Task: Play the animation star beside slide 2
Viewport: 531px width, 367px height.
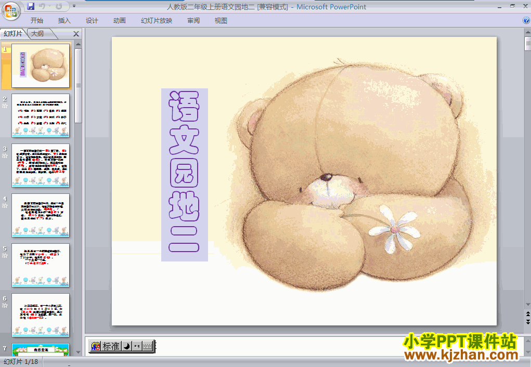Action: [x=5, y=106]
